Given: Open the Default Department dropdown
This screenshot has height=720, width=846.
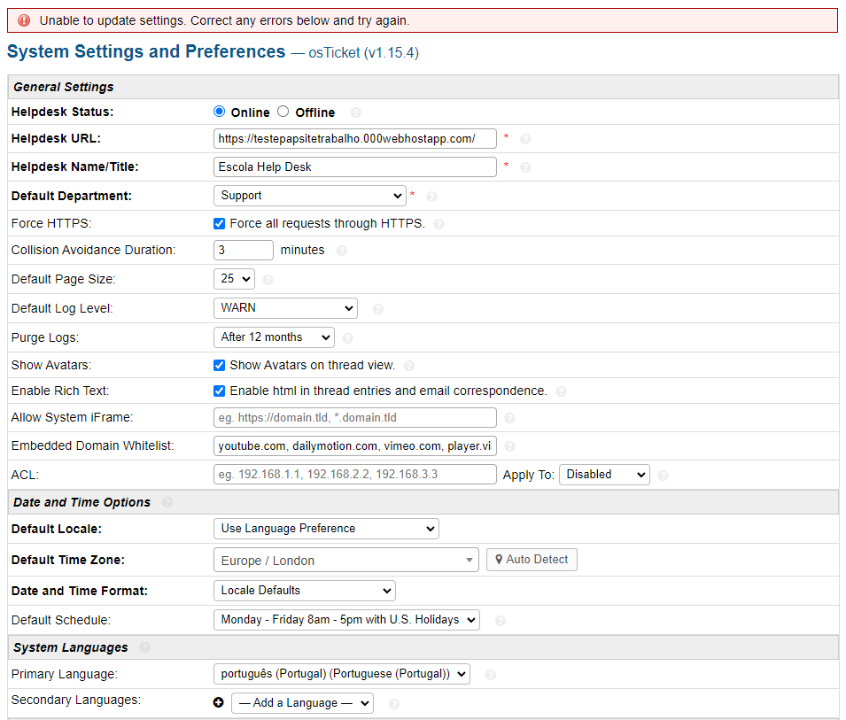Looking at the screenshot, I should 309,196.
